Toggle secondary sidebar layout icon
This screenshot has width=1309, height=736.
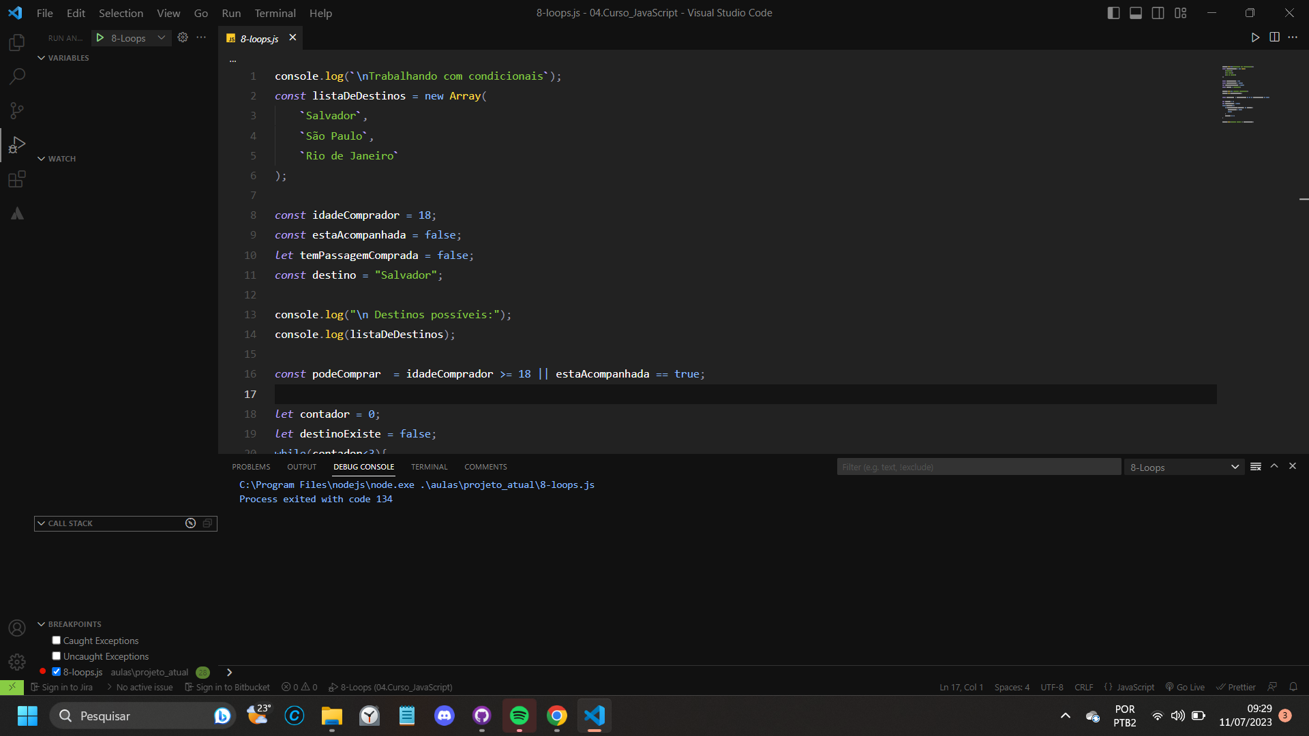[x=1158, y=13]
